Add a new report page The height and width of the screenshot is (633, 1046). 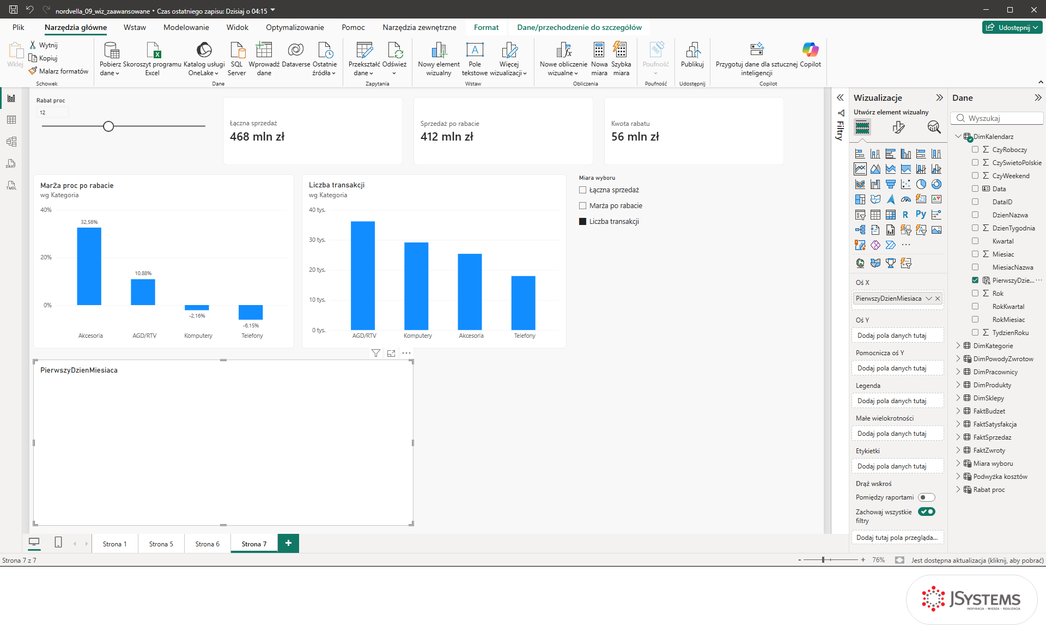pyautogui.click(x=288, y=543)
